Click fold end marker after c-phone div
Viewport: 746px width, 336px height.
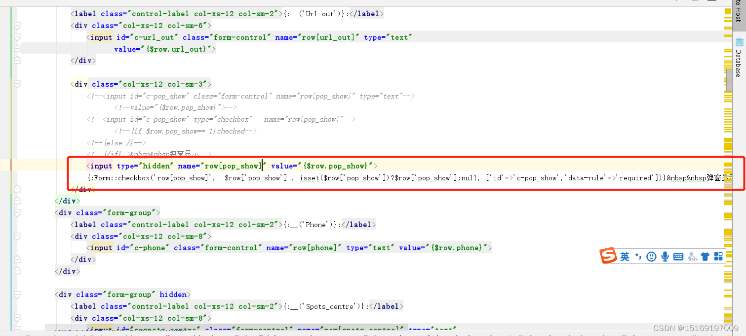point(17,260)
